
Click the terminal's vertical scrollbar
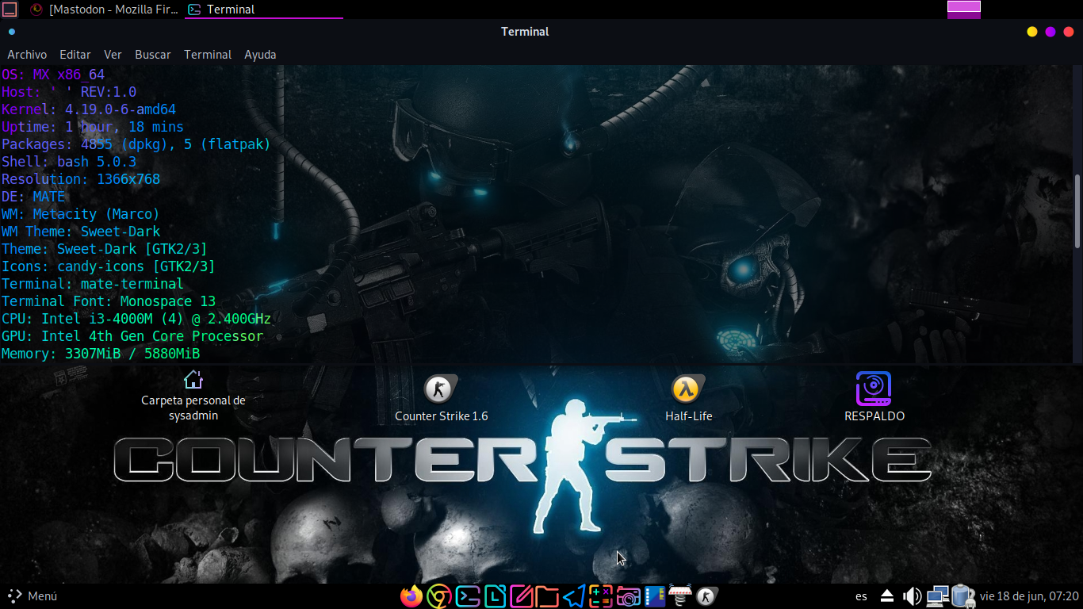pyautogui.click(x=1077, y=211)
